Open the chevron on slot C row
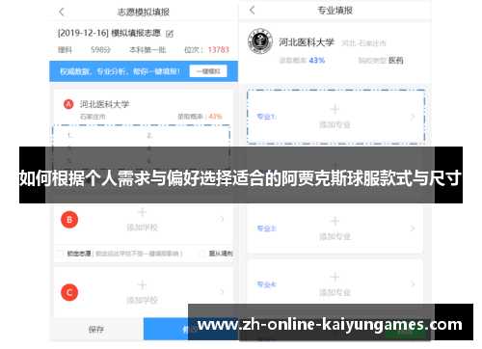Screen dimensions: 482x349 tap(223, 292)
